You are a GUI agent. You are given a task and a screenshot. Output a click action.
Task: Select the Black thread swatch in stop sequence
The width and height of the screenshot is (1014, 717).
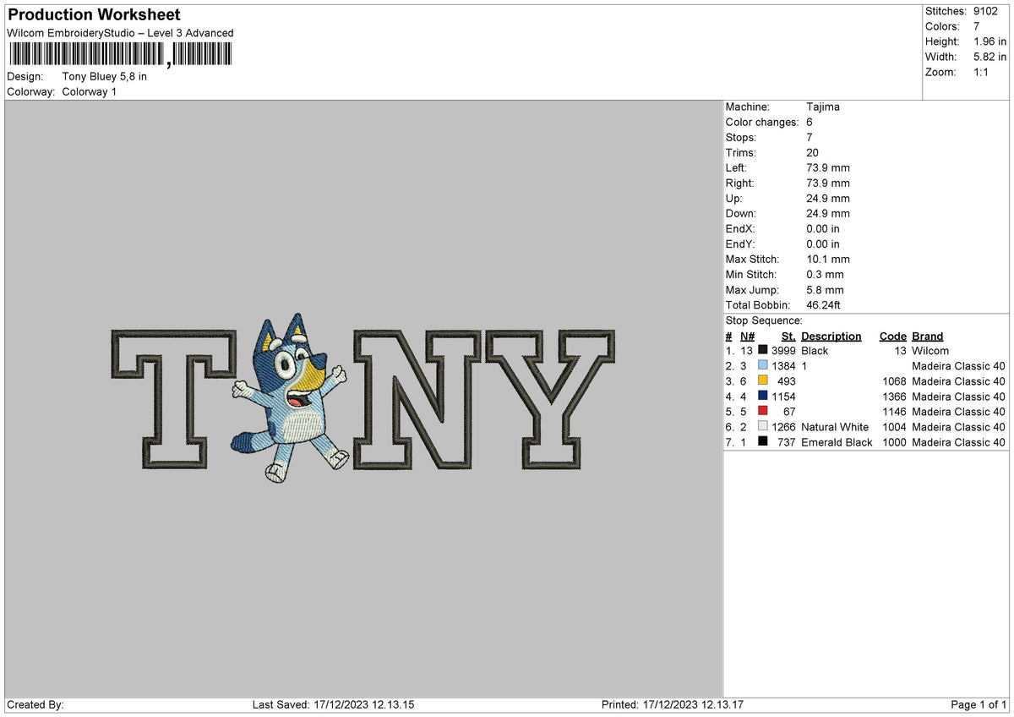coord(763,350)
